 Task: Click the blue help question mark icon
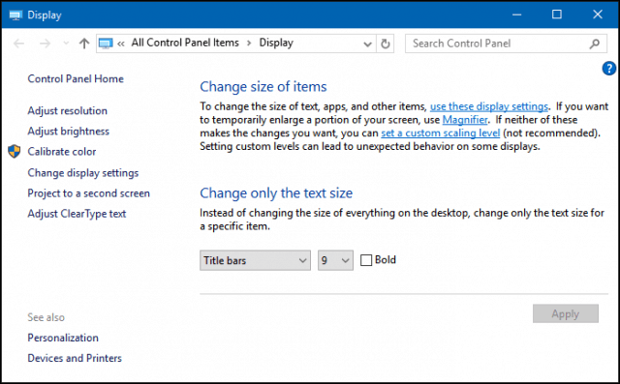click(608, 69)
